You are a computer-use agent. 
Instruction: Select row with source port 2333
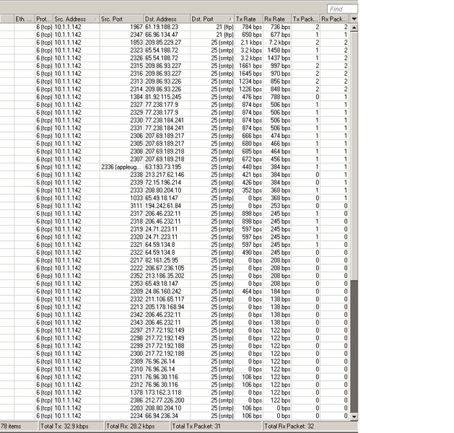coord(174,191)
